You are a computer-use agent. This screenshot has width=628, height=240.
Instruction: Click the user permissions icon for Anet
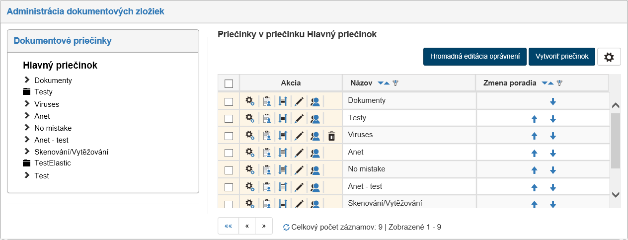coord(315,153)
